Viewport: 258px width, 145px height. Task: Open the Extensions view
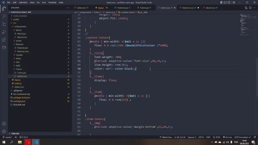[x=4, y=39]
